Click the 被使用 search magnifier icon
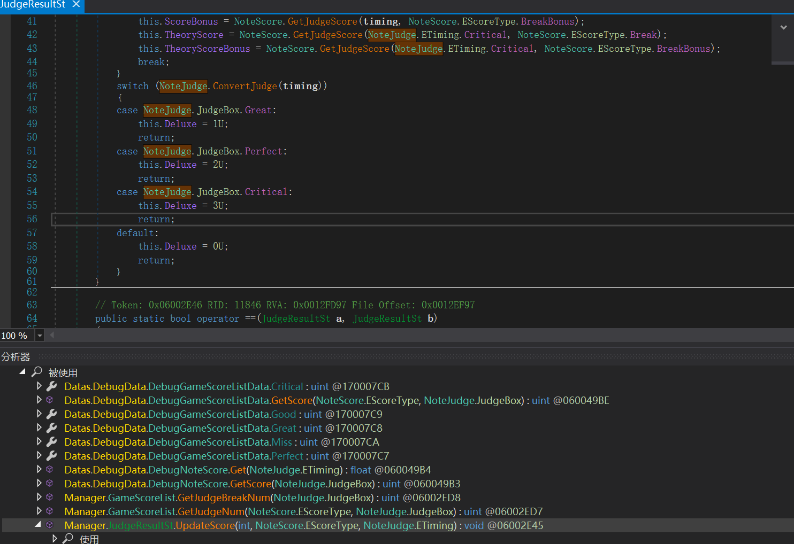Viewport: 794px width, 544px height. click(x=37, y=371)
